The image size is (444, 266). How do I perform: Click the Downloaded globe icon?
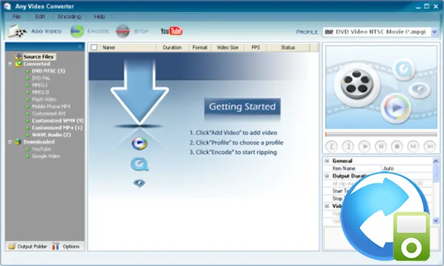pyautogui.click(x=18, y=142)
